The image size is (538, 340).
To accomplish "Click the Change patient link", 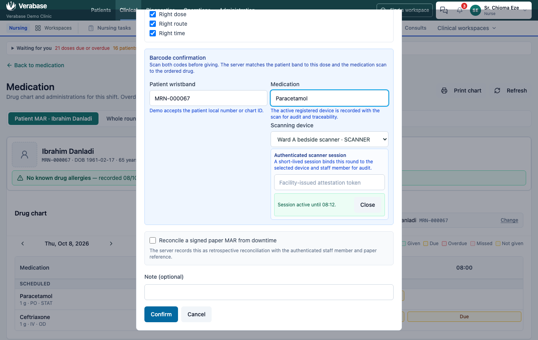I will click(509, 220).
